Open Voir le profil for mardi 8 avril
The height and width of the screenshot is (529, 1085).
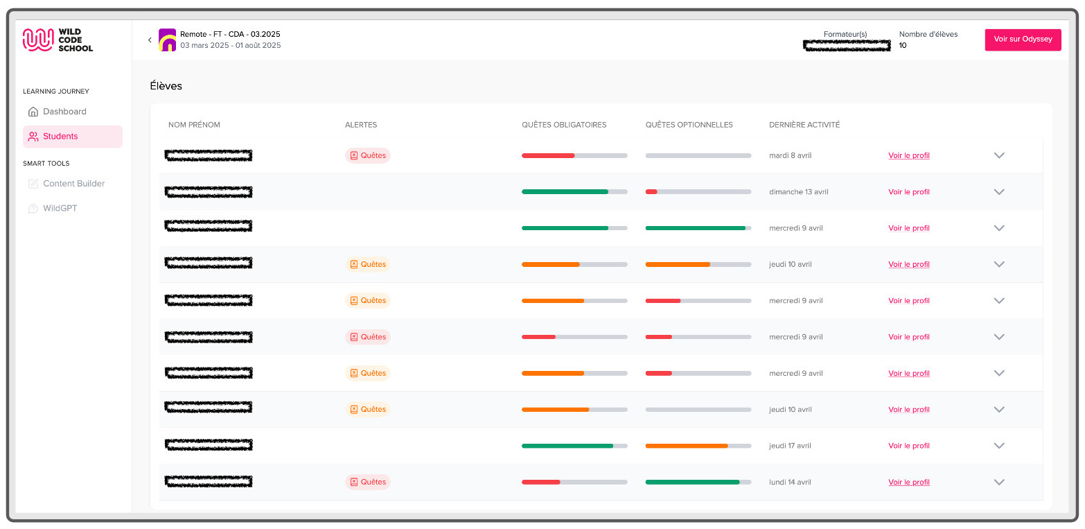909,156
